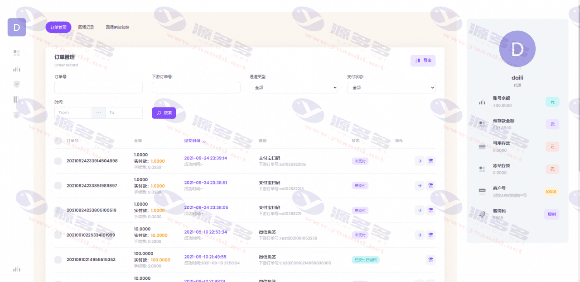Screen dimensions: 580x282
Task: Click the order number 20210910214955515353
Action: [x=91, y=260]
